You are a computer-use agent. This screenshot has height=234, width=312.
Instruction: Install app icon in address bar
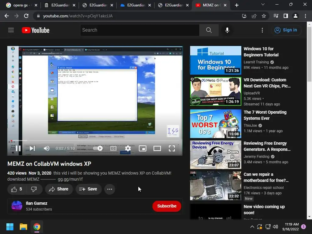point(244,16)
